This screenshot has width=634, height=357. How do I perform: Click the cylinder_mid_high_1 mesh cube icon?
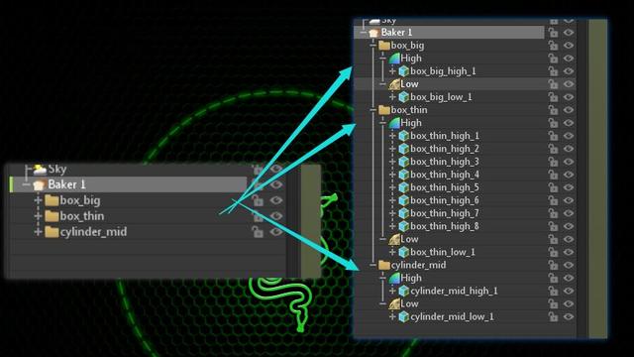403,291
